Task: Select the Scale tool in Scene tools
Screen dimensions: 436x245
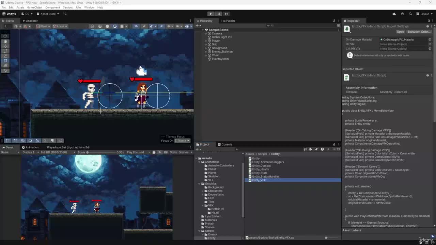Action: 5,56
